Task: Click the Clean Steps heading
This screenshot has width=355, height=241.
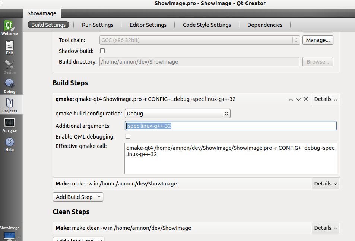Action: point(71,212)
